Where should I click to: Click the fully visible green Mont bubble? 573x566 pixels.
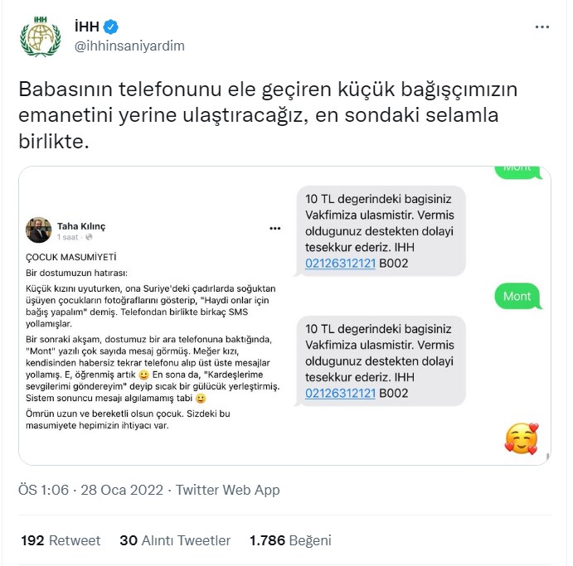tap(517, 296)
